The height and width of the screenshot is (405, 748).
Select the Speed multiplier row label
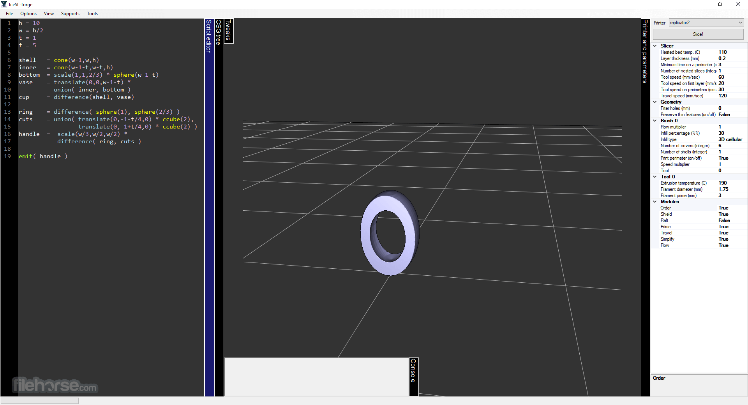675,164
